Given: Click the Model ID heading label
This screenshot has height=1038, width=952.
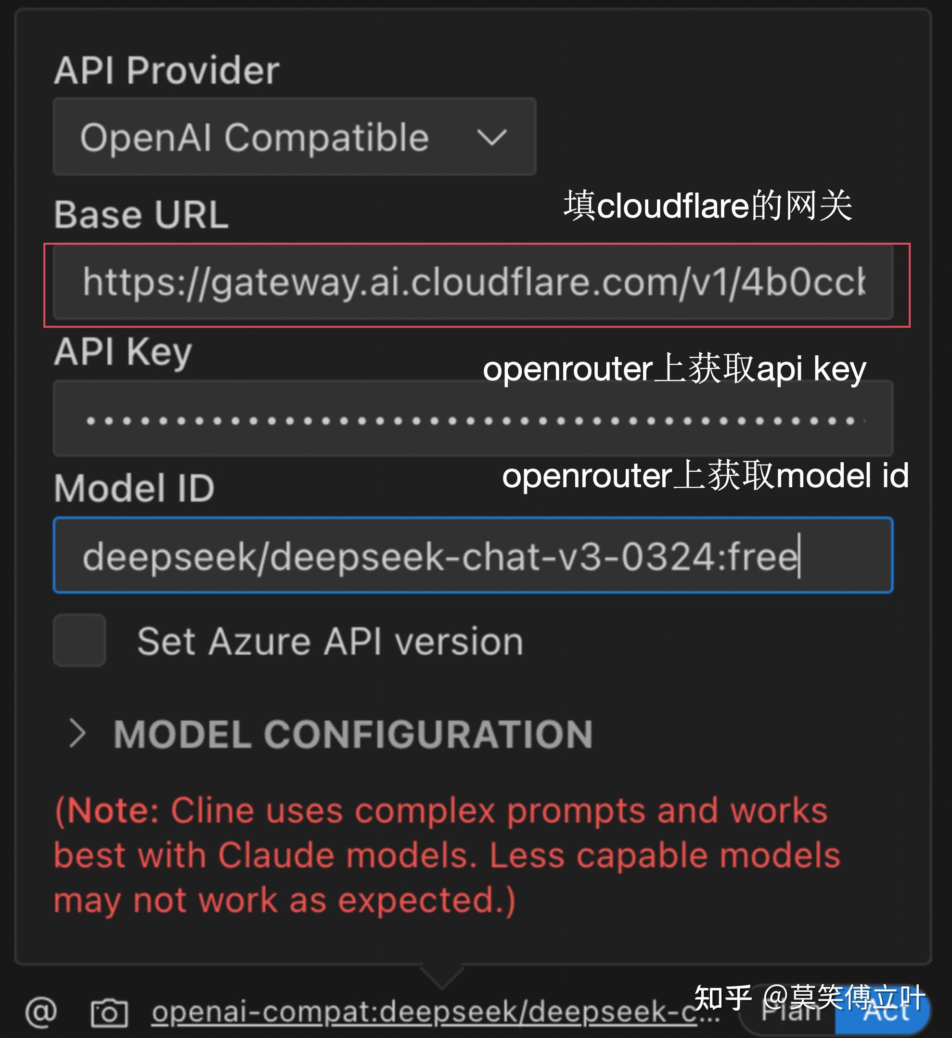Looking at the screenshot, I should coord(134,488).
